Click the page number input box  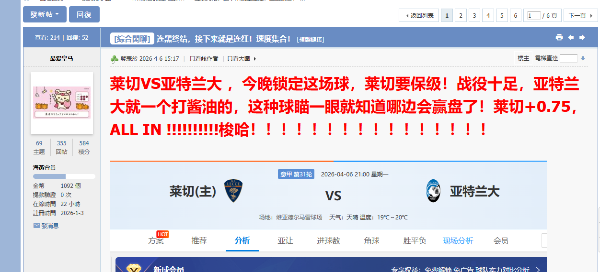534,15
